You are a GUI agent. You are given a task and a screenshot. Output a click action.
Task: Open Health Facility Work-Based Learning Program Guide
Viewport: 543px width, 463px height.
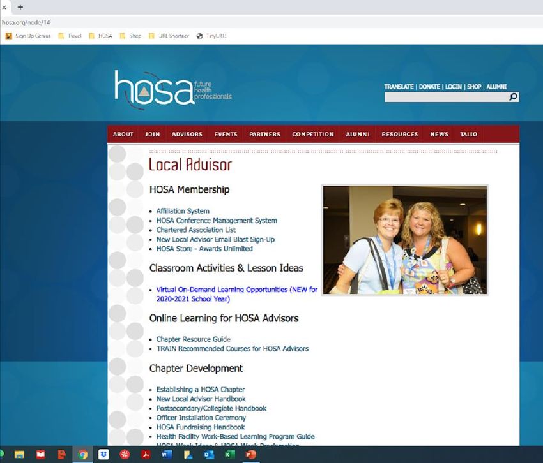(x=236, y=436)
